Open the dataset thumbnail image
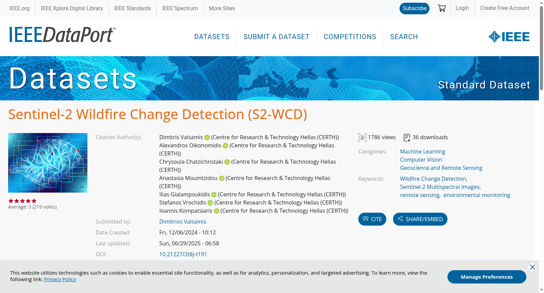The width and height of the screenshot is (544, 293). pos(48,163)
